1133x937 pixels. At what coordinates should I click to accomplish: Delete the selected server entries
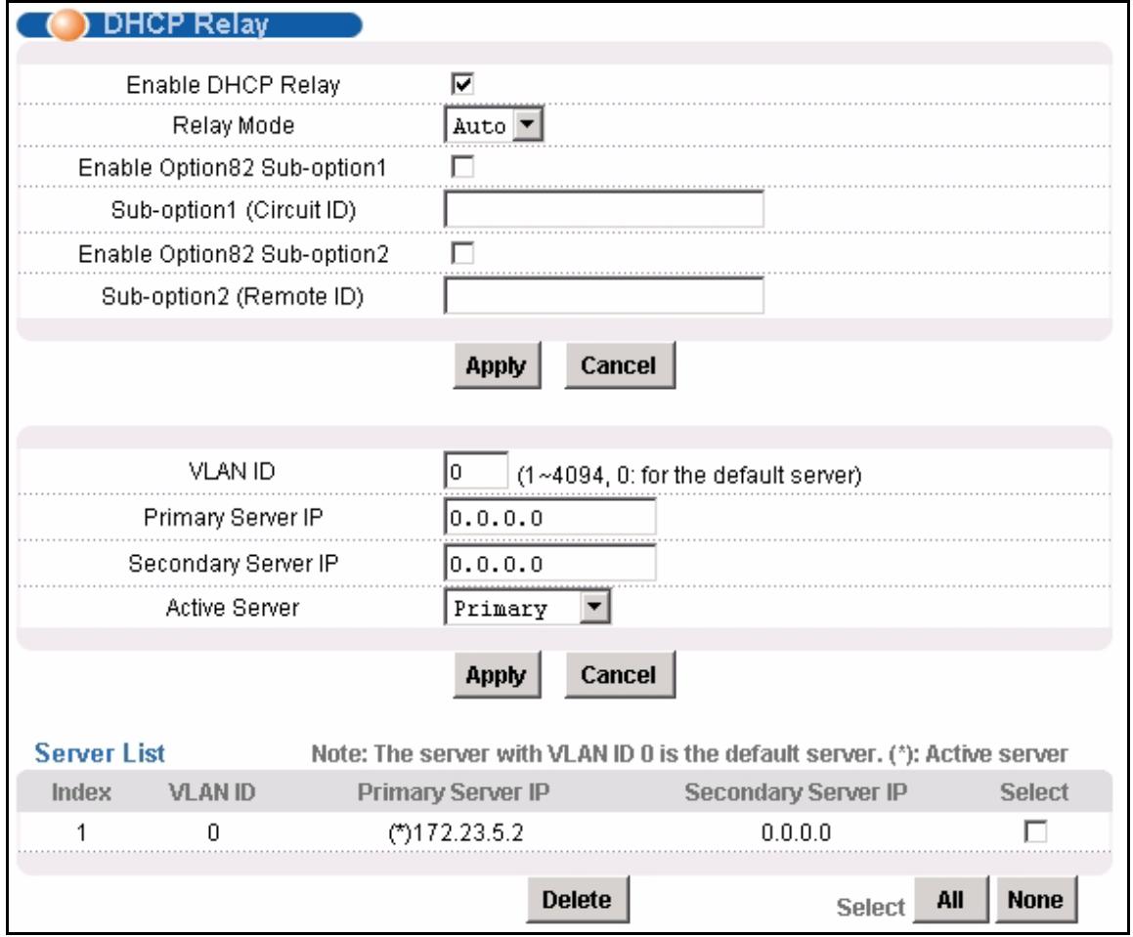click(578, 900)
